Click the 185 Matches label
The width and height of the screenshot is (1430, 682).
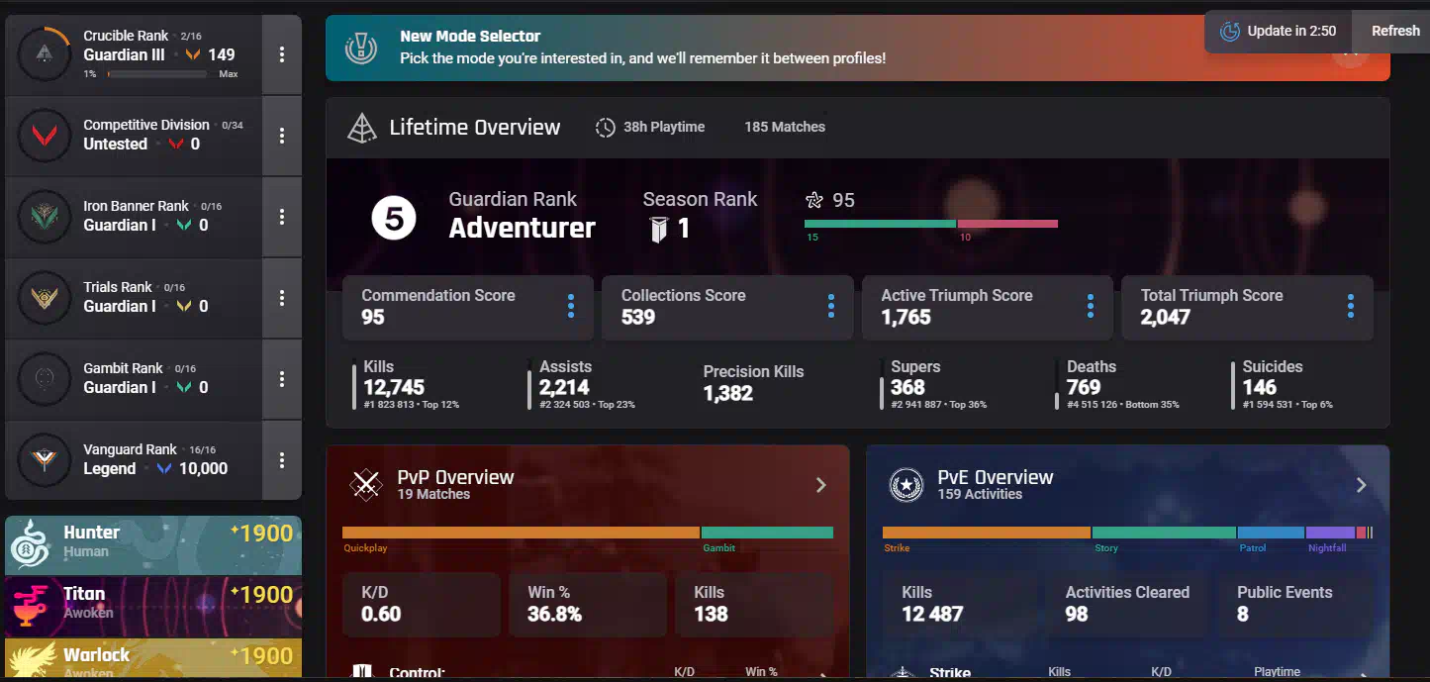click(785, 127)
